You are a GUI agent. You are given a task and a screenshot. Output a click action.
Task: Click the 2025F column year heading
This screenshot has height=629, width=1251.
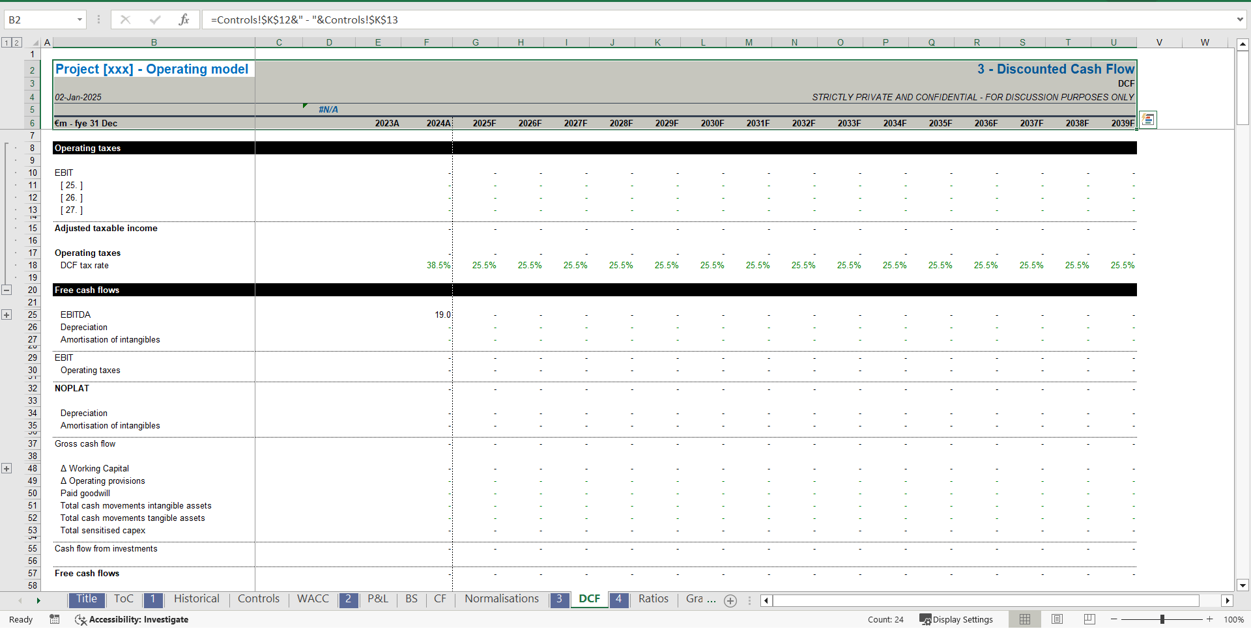click(x=484, y=123)
